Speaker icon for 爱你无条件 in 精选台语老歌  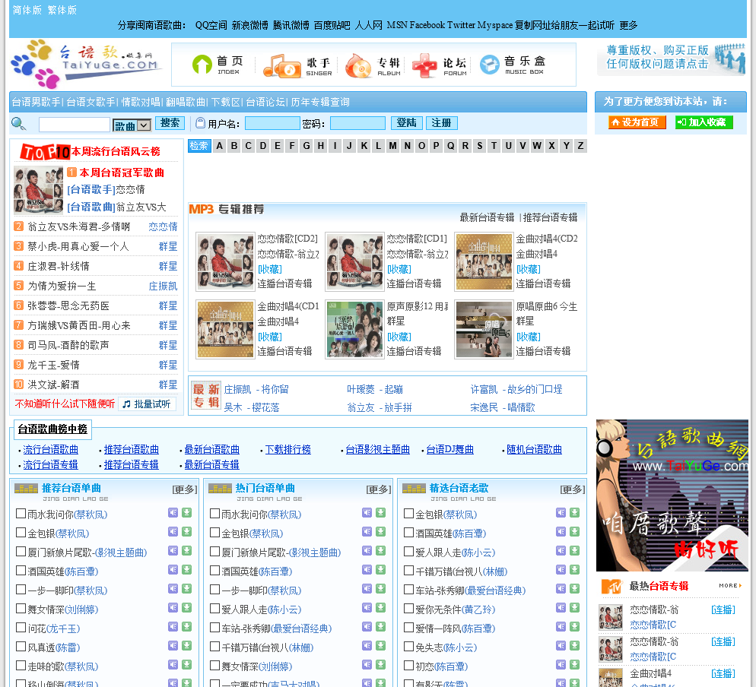click(561, 607)
